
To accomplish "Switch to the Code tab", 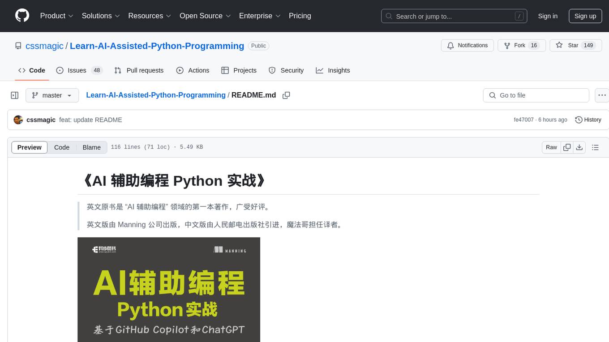I will [32, 70].
